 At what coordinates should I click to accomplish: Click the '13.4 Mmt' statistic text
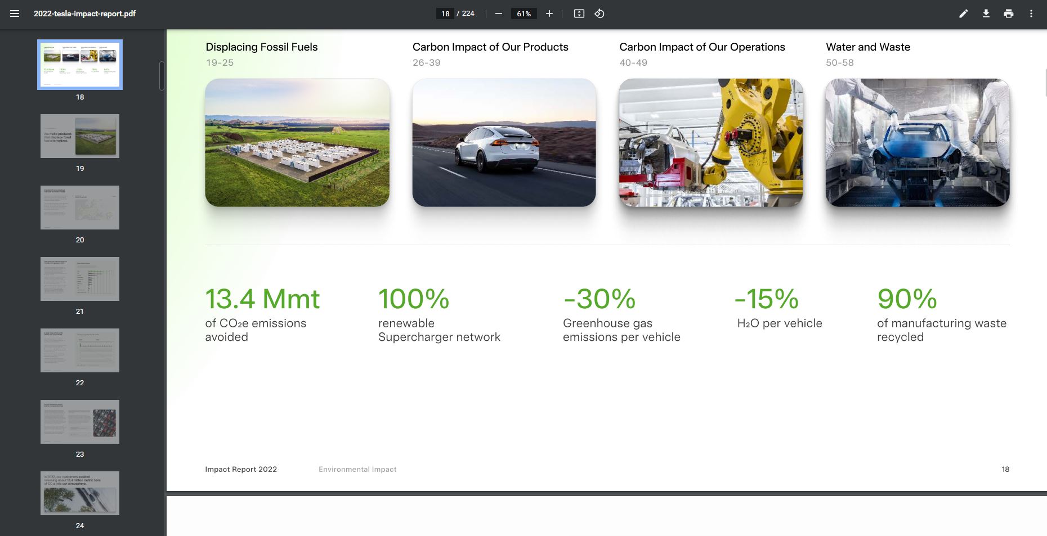click(x=262, y=299)
